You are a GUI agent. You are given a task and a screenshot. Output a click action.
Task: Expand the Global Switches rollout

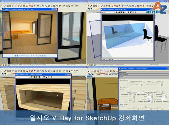(x=144, y=74)
